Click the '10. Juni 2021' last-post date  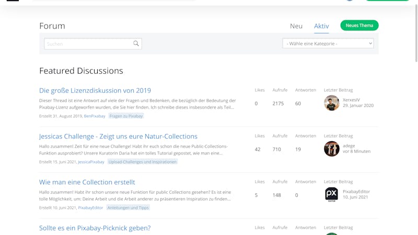click(355, 197)
